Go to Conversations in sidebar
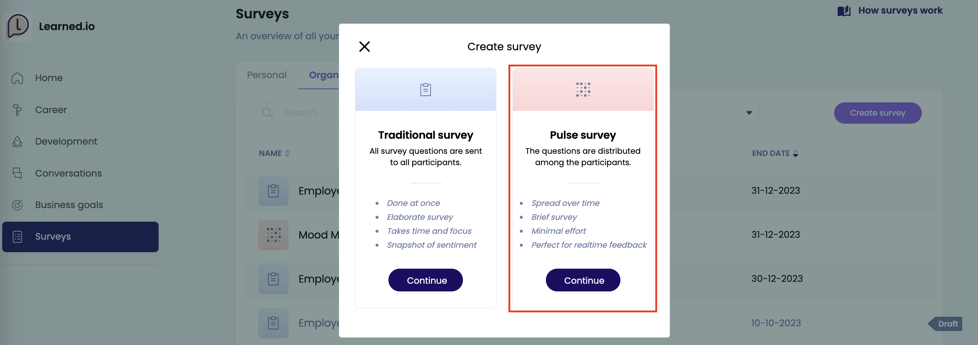This screenshot has height=345, width=978. pyautogui.click(x=68, y=173)
